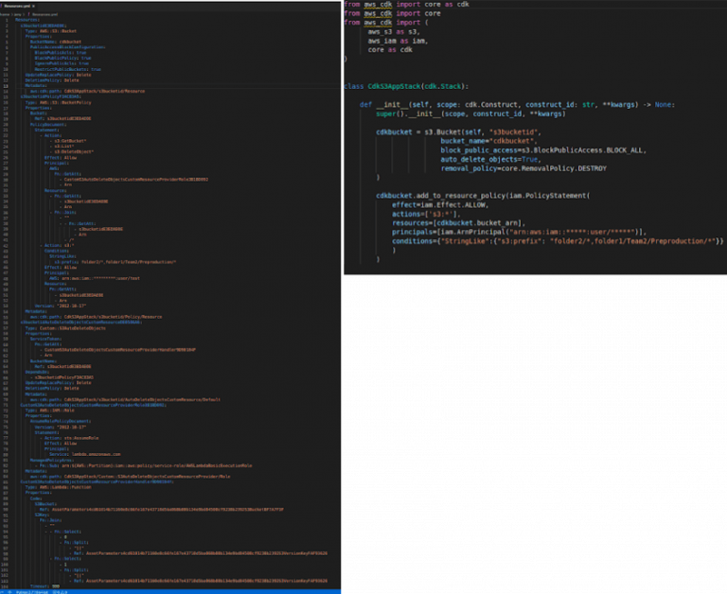This screenshot has height=594, width=727.
Task: Click the Resources.yml file icon in breadcrumb
Action: tap(30, 13)
